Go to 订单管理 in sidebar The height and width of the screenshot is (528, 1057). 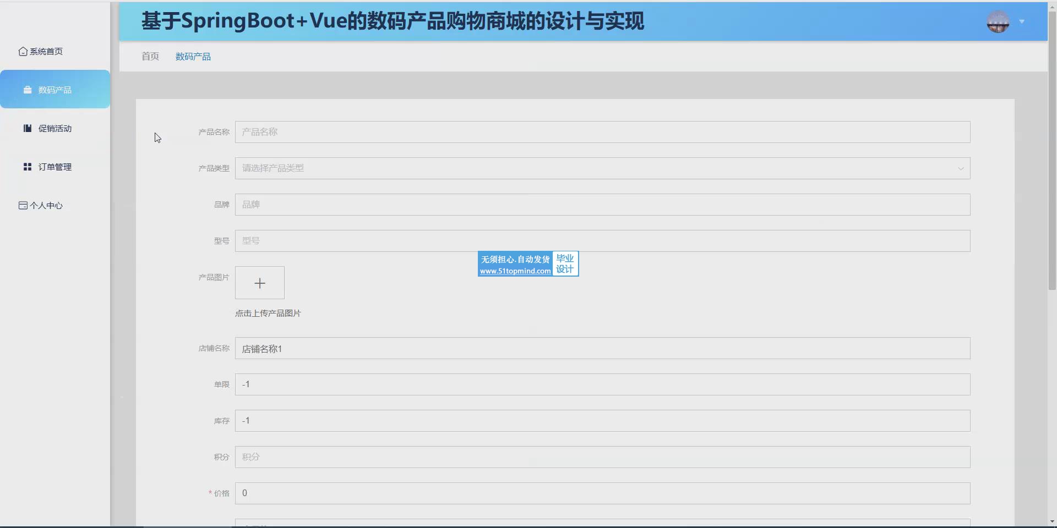[55, 167]
